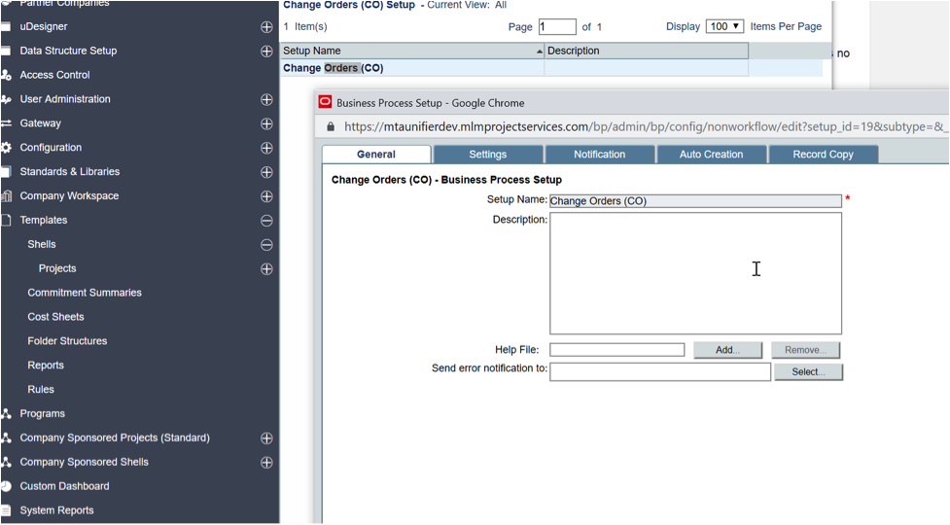Click the Remove... help file button
The image size is (950, 525).
pyautogui.click(x=805, y=350)
